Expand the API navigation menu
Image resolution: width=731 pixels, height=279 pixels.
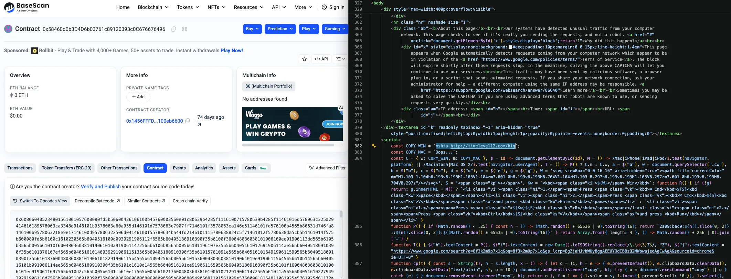tap(279, 7)
